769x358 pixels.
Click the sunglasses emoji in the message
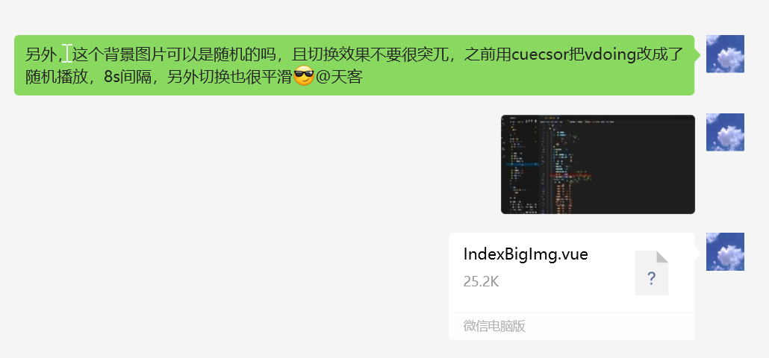[x=304, y=77]
